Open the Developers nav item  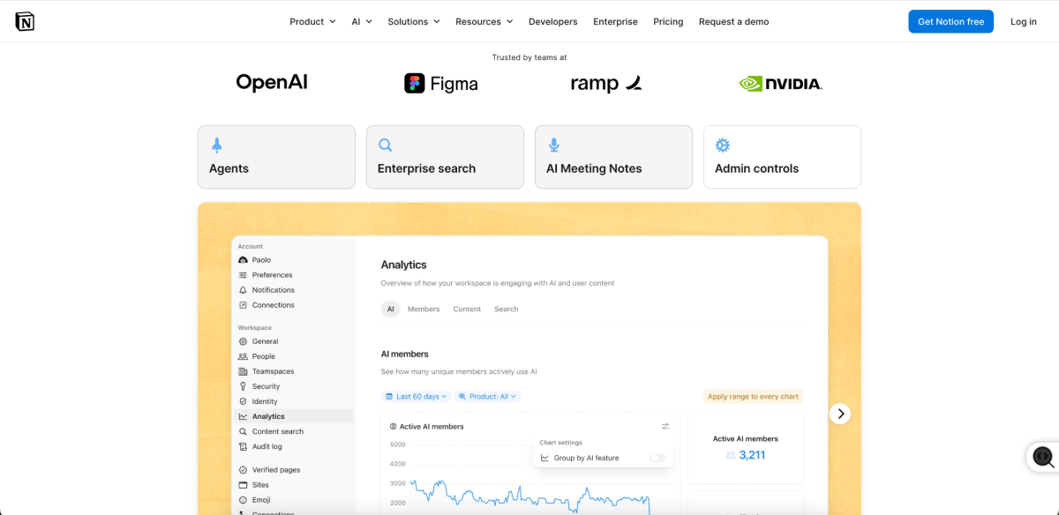coord(553,21)
